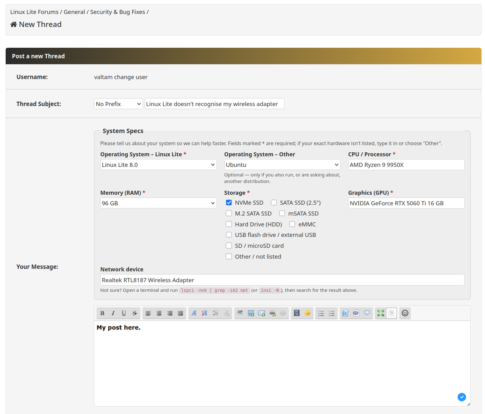Open Security & Bug Fixes breadcrumb
Image resolution: width=485 pixels, height=414 pixels.
click(x=117, y=12)
